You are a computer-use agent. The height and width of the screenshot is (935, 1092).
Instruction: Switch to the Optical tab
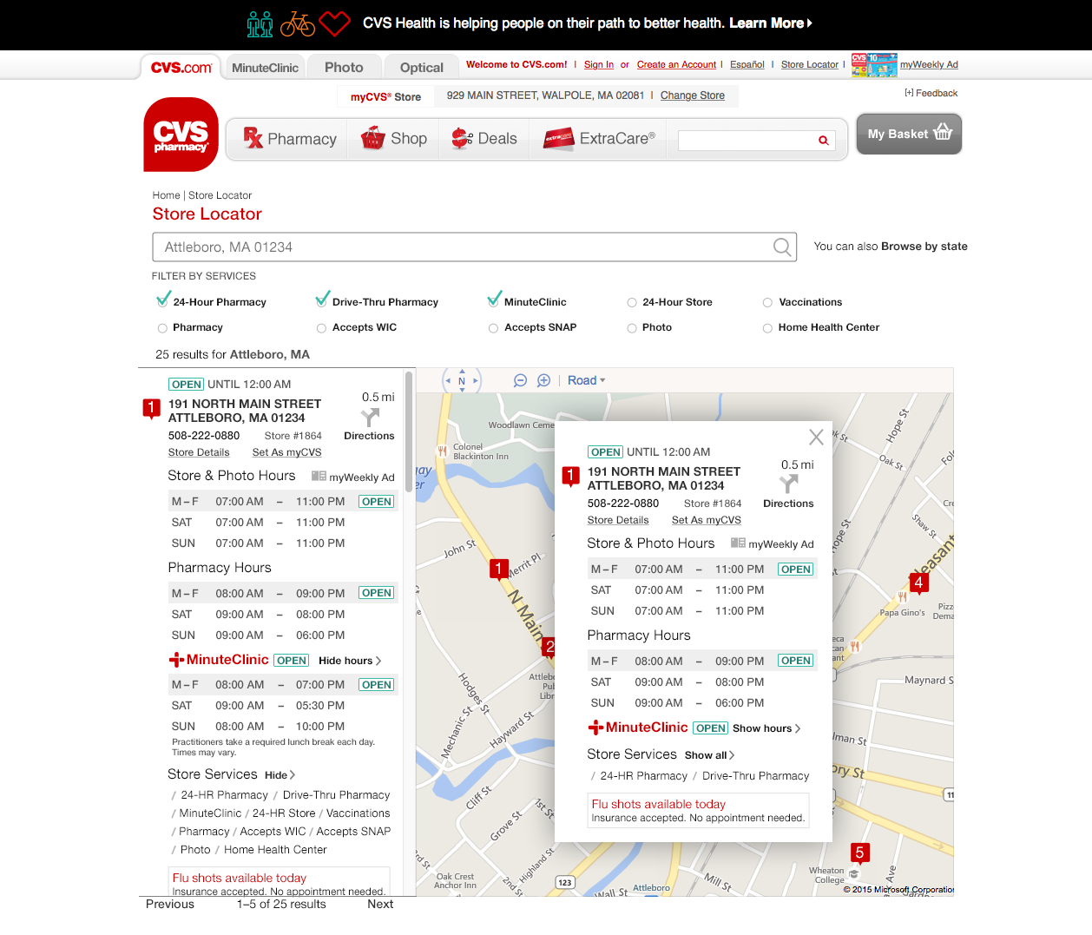pos(422,68)
